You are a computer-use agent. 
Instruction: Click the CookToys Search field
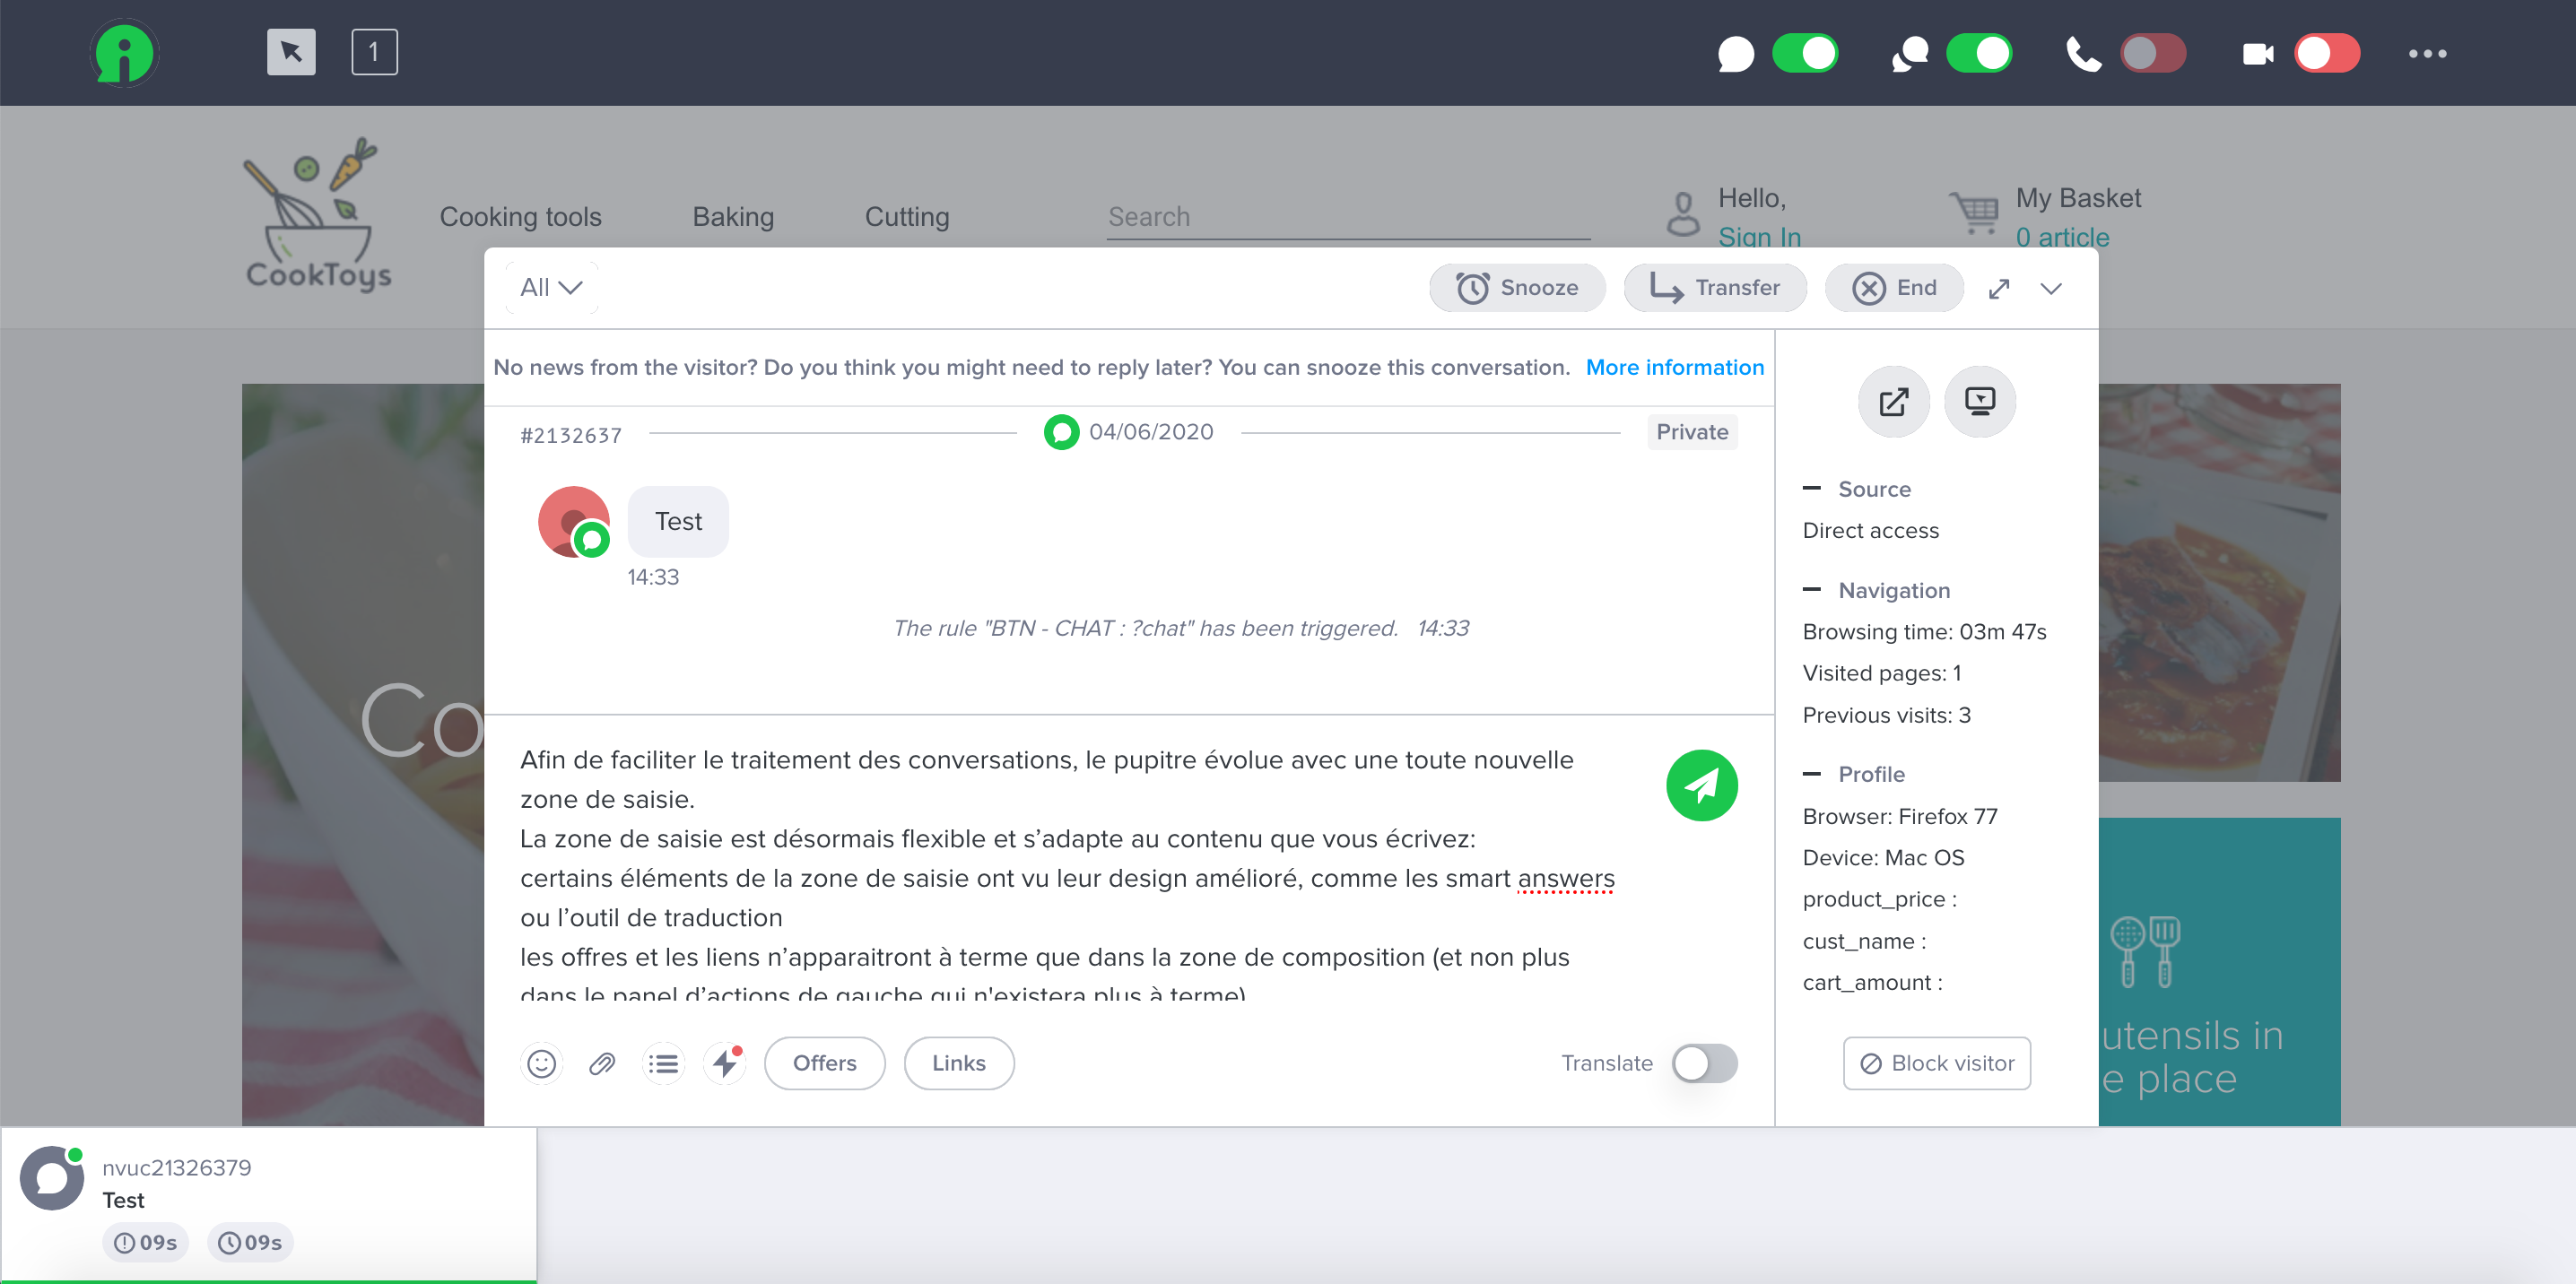pyautogui.click(x=1348, y=217)
